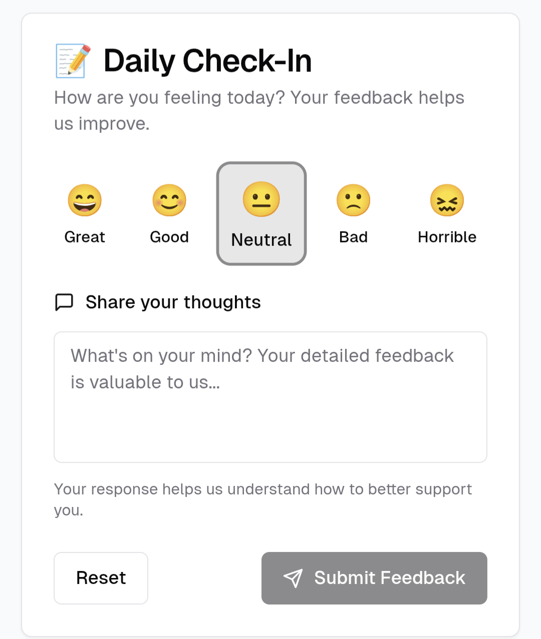Choose the "Good" mood label
Image resolution: width=541 pixels, height=639 pixels.
(169, 237)
